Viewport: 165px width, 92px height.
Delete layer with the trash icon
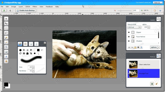[141, 48]
